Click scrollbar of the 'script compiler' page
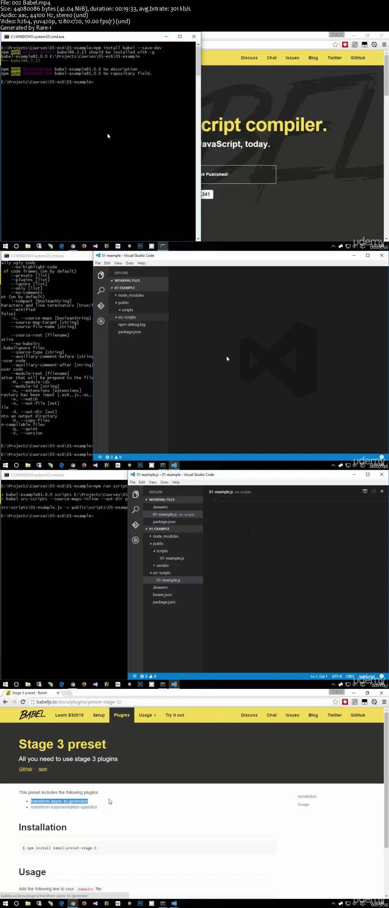 (386, 75)
